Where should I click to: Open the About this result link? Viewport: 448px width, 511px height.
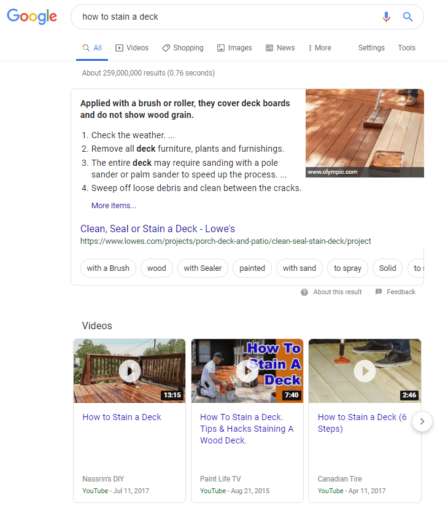[338, 292]
